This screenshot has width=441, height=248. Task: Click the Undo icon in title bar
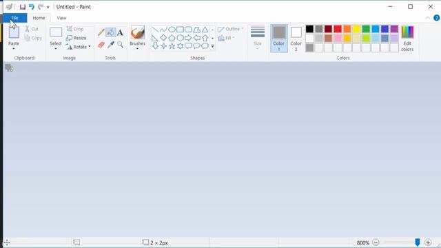pos(32,7)
